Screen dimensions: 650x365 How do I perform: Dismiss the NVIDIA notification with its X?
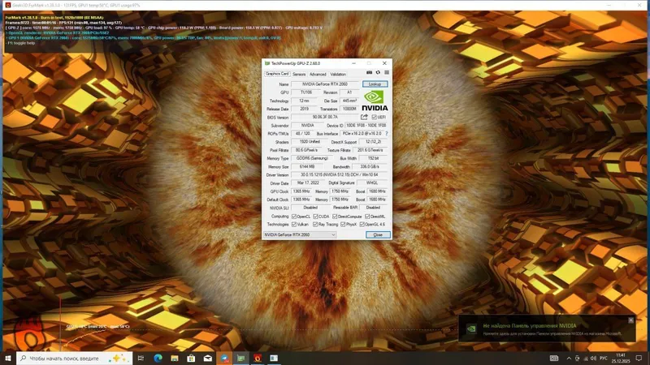click(630, 320)
